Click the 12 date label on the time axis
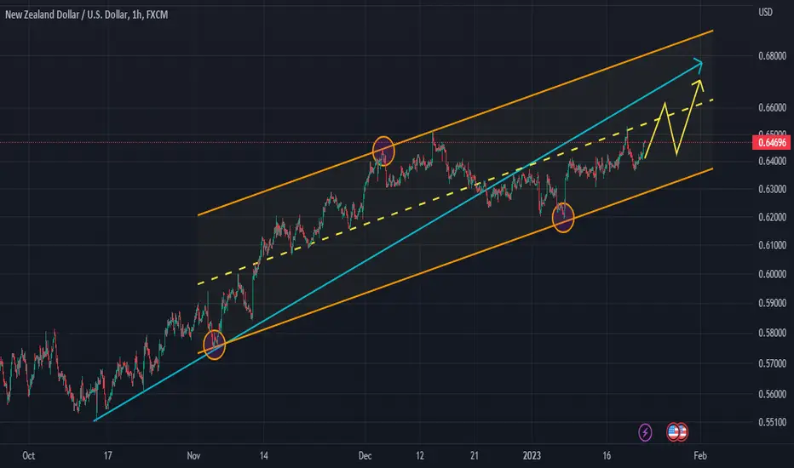 tap(420, 455)
